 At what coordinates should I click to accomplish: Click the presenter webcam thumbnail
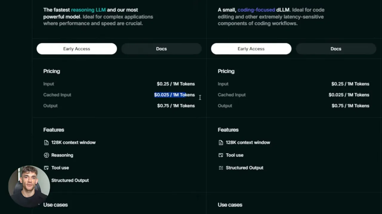click(x=29, y=186)
